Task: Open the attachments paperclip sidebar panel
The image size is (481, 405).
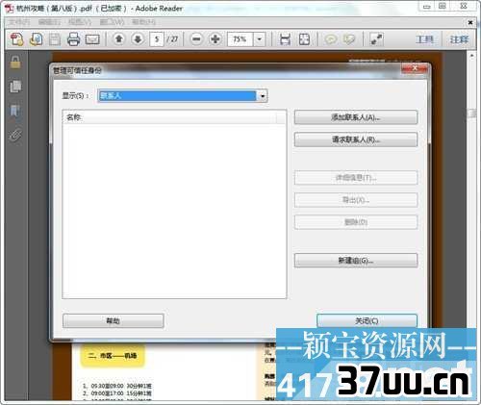Action: point(15,135)
